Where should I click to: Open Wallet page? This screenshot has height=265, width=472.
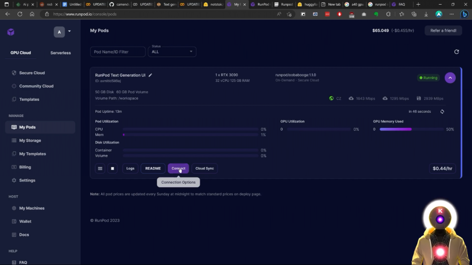point(25,221)
